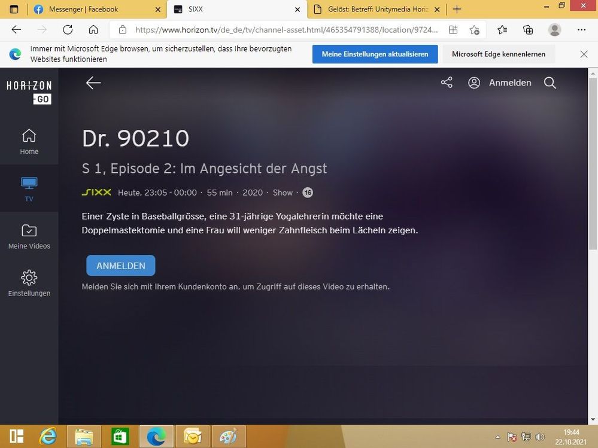598x448 pixels.
Task: View site info lock icon
Action: coord(123,30)
